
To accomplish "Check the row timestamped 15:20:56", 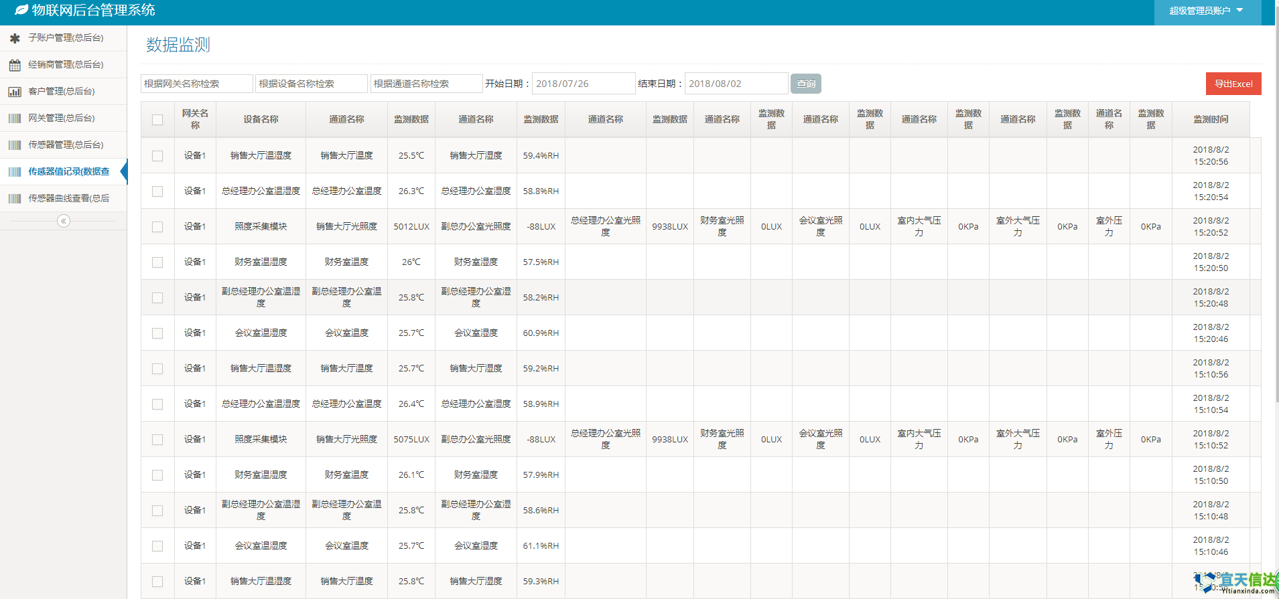I will coord(157,156).
